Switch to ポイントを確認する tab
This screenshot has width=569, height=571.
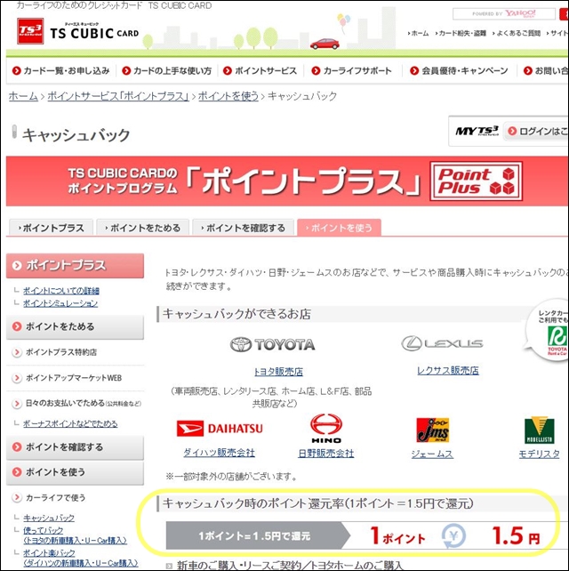click(x=243, y=228)
